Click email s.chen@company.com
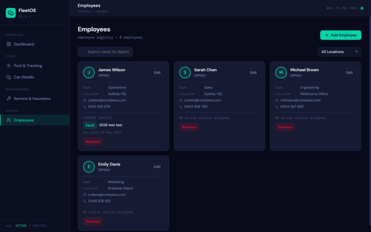Image resolution: width=371 pixels, height=232 pixels. (x=203, y=100)
